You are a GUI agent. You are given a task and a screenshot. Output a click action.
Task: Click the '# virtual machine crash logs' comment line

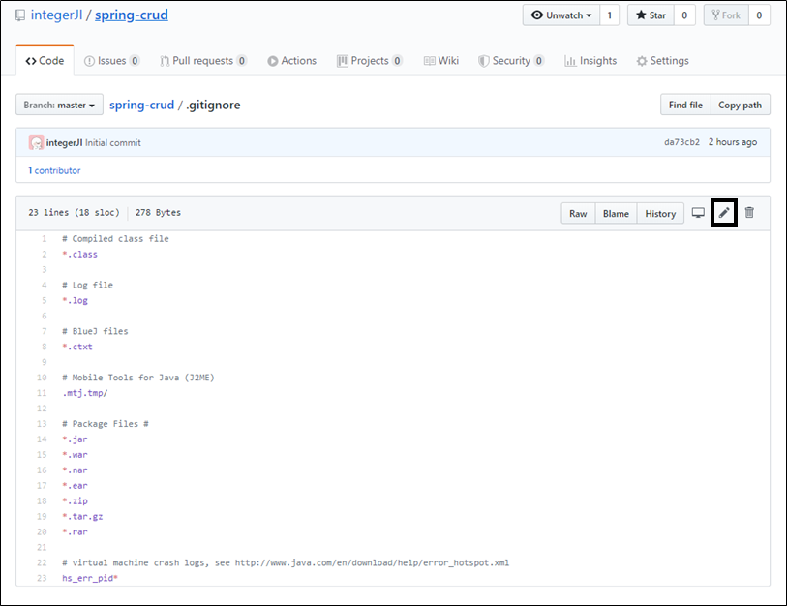(x=286, y=562)
